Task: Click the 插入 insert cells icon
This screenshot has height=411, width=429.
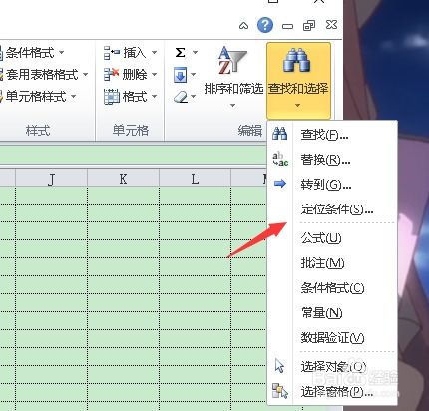Action: 112,53
